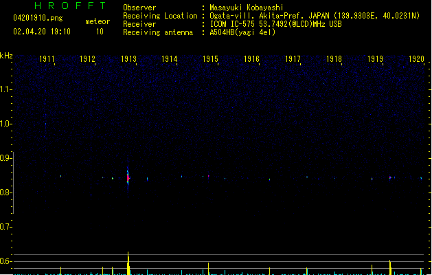Click time marker 1919
The image size is (432, 275).
pos(375,59)
